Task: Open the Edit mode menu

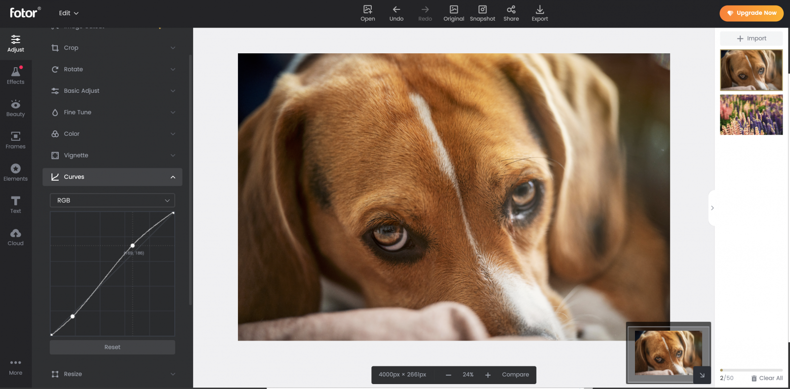Action: [69, 13]
